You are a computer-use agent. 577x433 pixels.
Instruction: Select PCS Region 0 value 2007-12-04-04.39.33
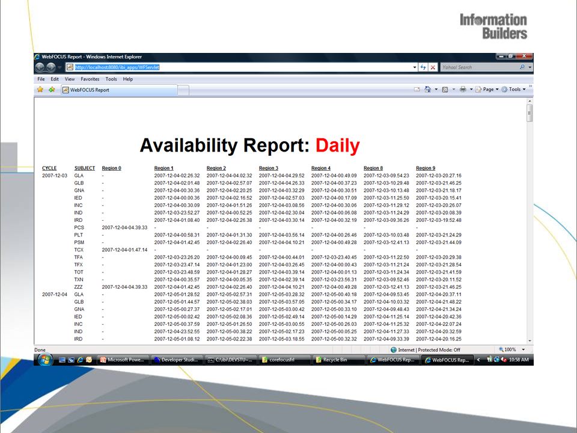pyautogui.click(x=125, y=227)
